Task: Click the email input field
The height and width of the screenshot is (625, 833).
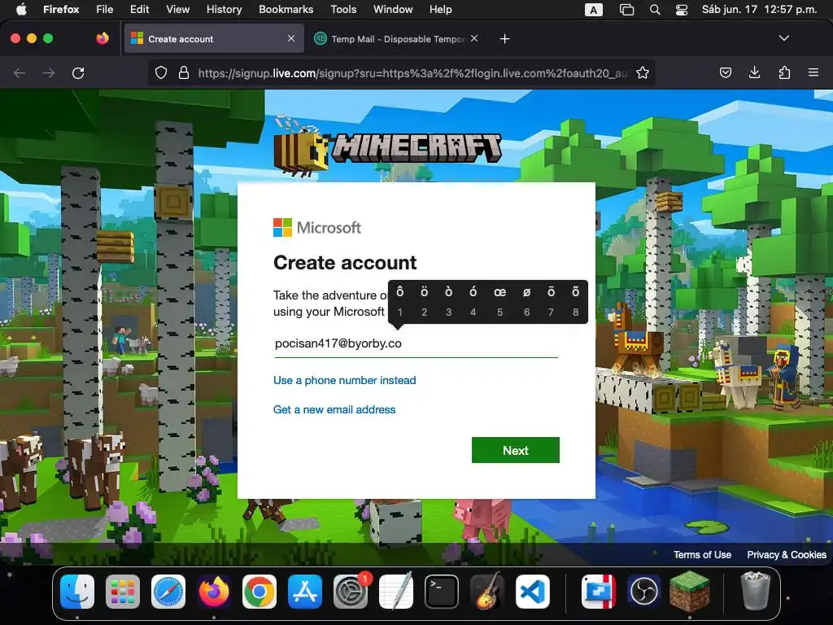Action: (416, 343)
